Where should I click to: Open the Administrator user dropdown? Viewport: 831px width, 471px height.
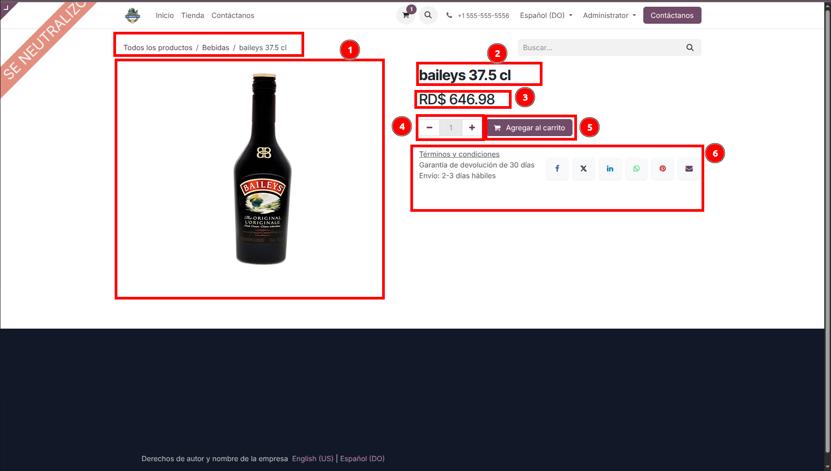609,15
